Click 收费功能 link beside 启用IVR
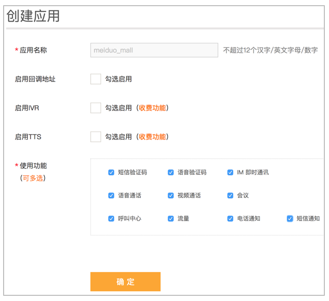Screen dimensions: 329x301 [152, 108]
